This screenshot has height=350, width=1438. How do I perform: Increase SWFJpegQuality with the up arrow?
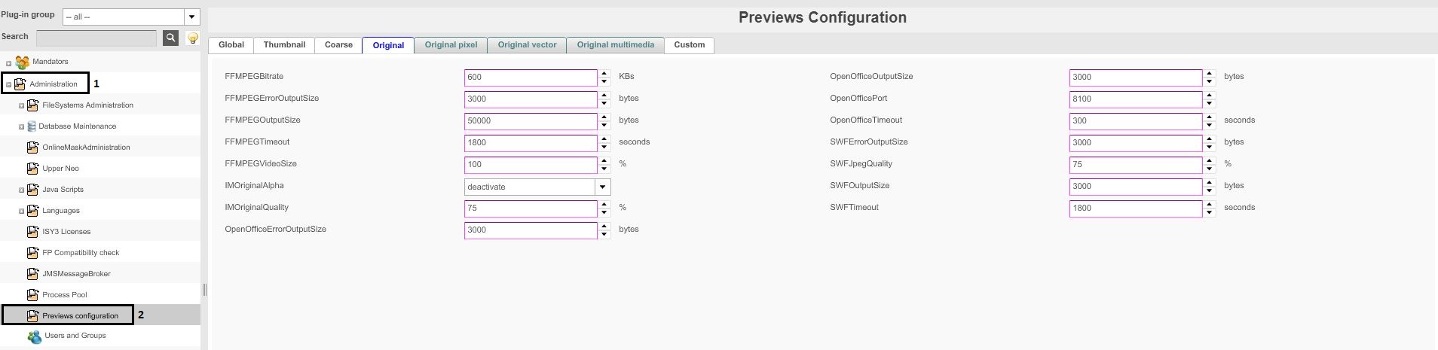1210,161
